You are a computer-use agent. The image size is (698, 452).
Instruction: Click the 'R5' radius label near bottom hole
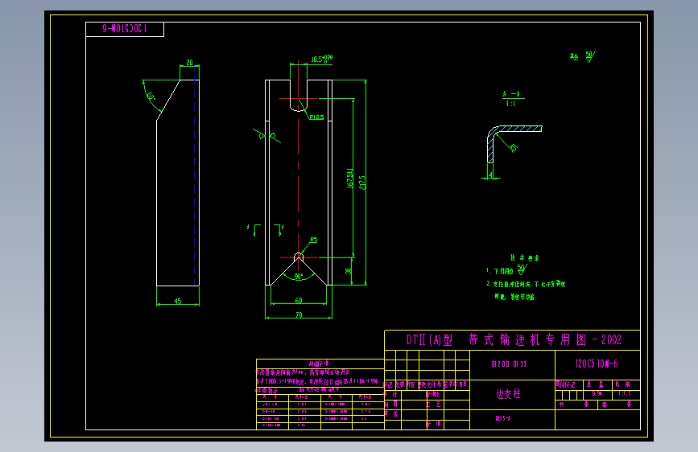click(x=314, y=240)
